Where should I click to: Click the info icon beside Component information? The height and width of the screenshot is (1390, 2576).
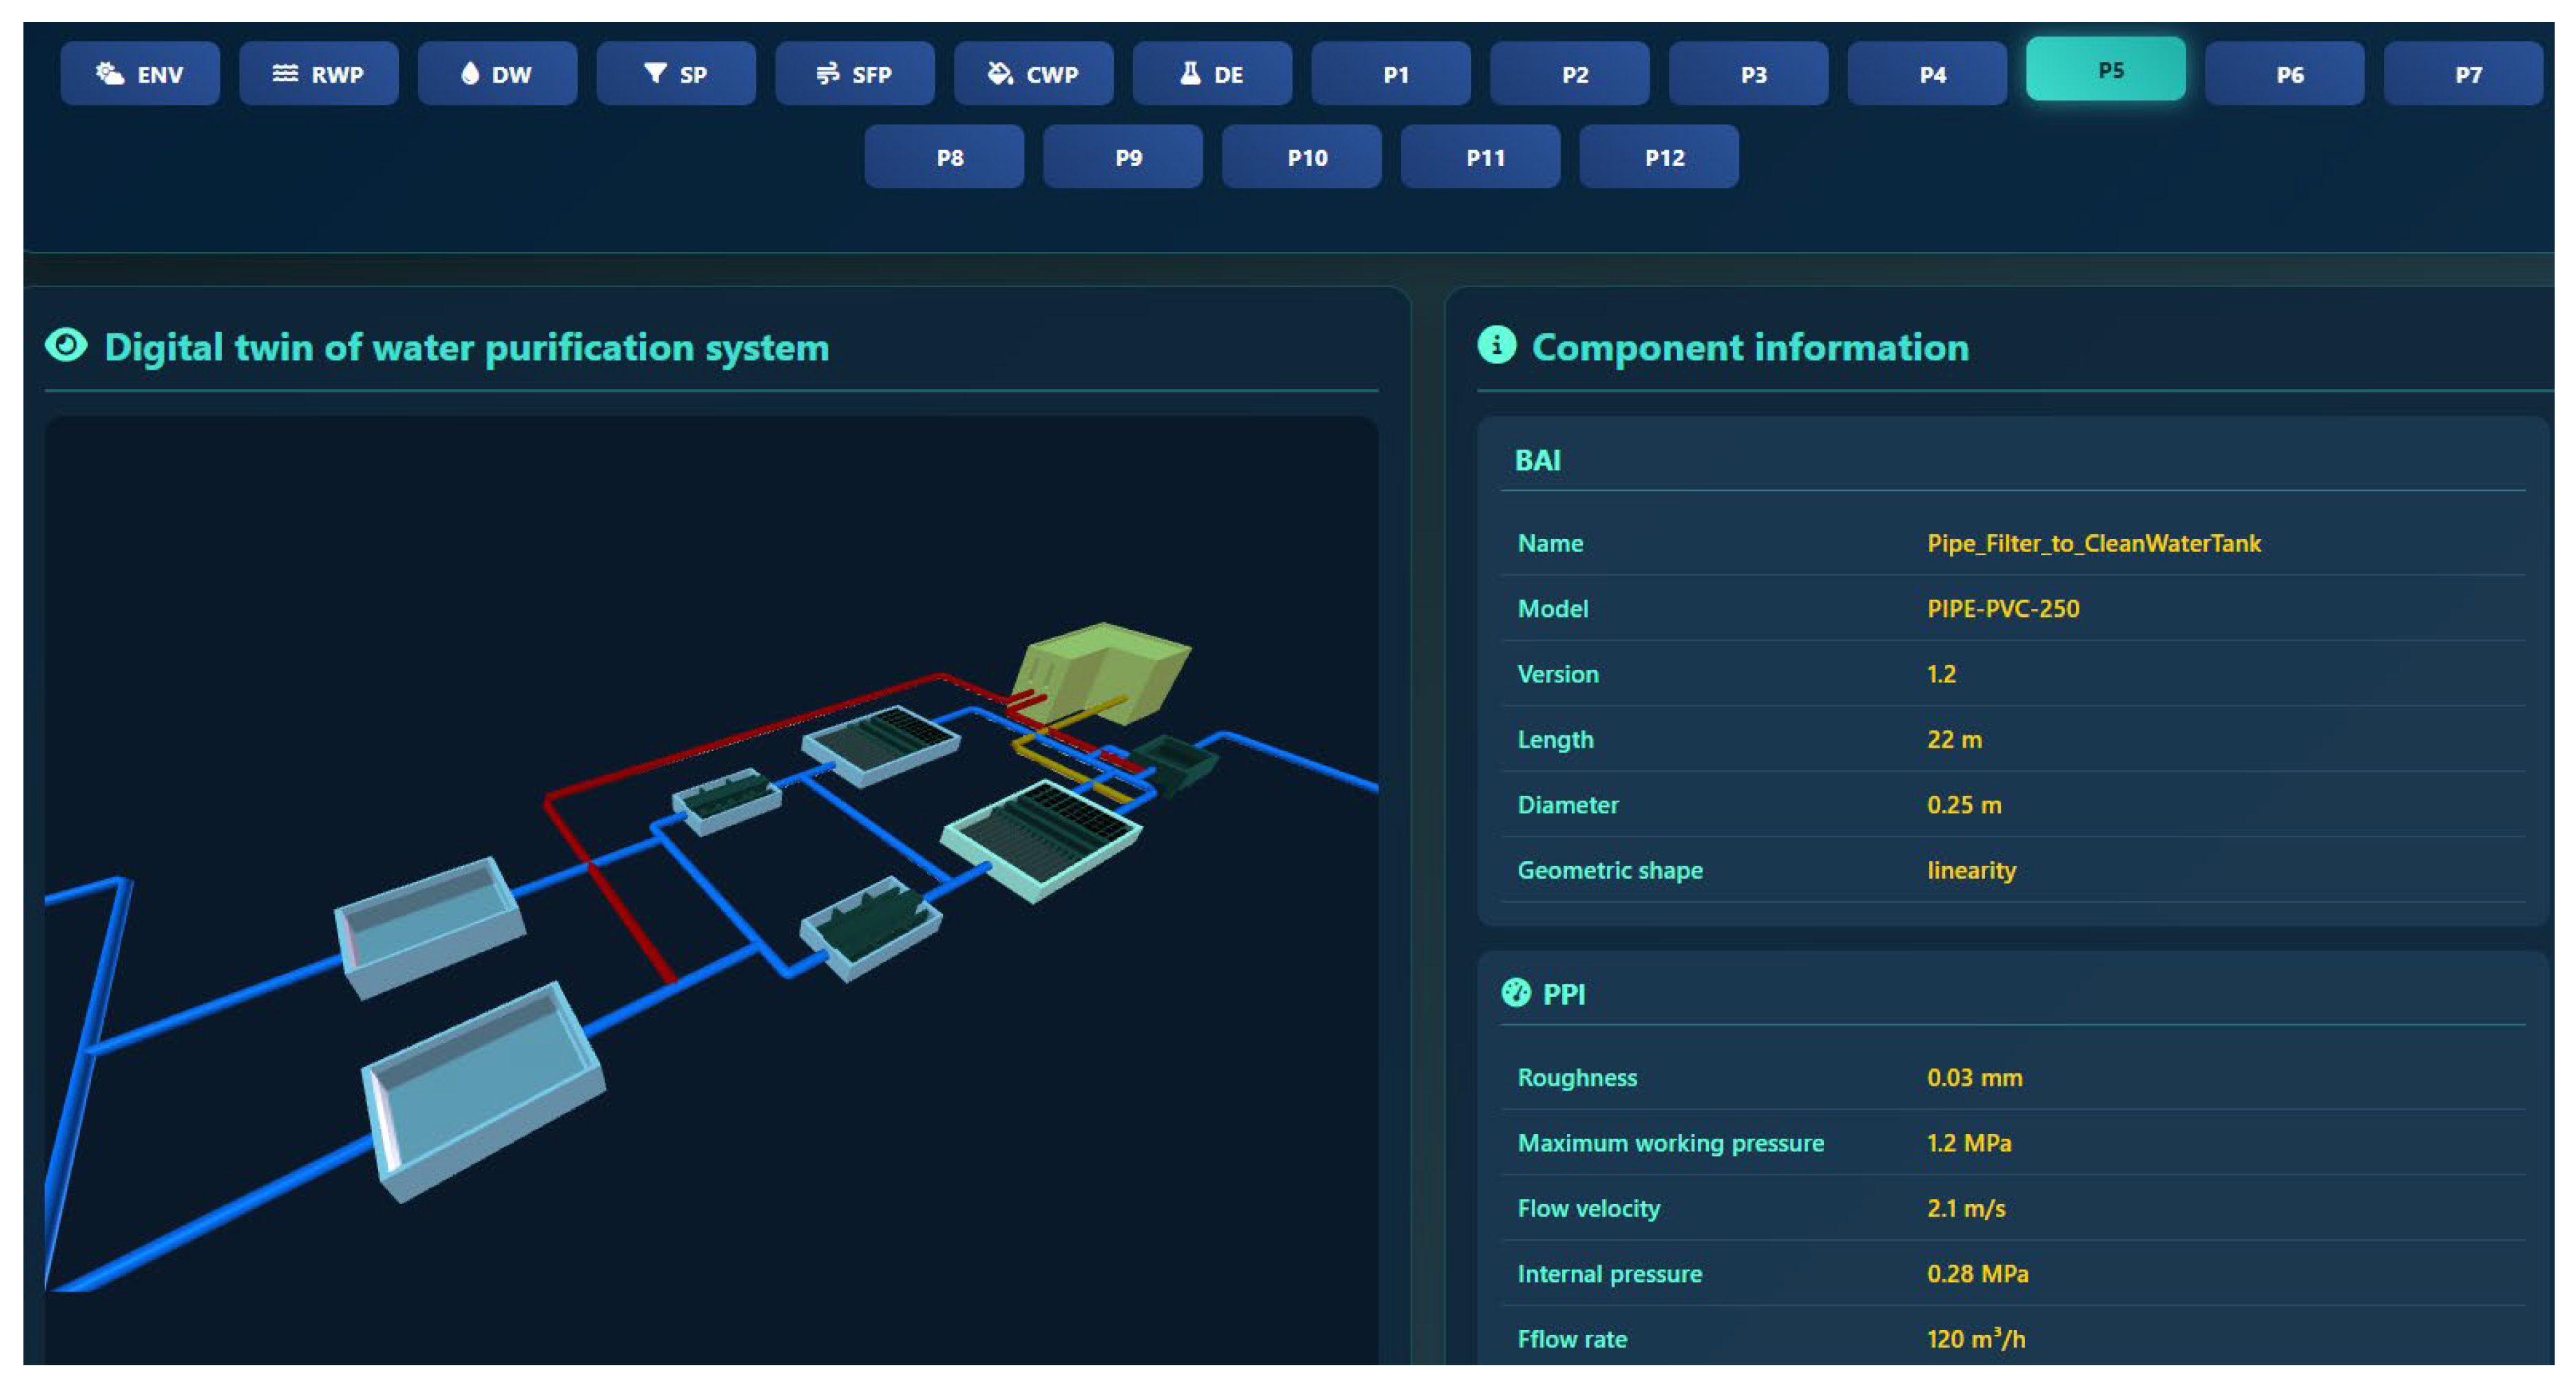click(x=1496, y=346)
